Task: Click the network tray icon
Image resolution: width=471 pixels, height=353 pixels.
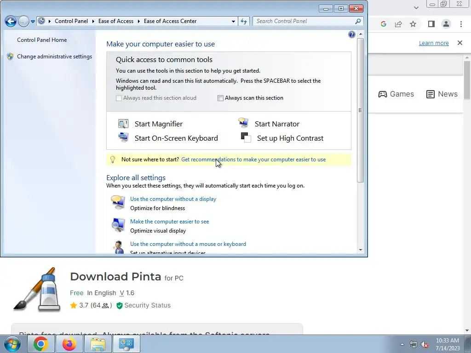Action: 414,344
